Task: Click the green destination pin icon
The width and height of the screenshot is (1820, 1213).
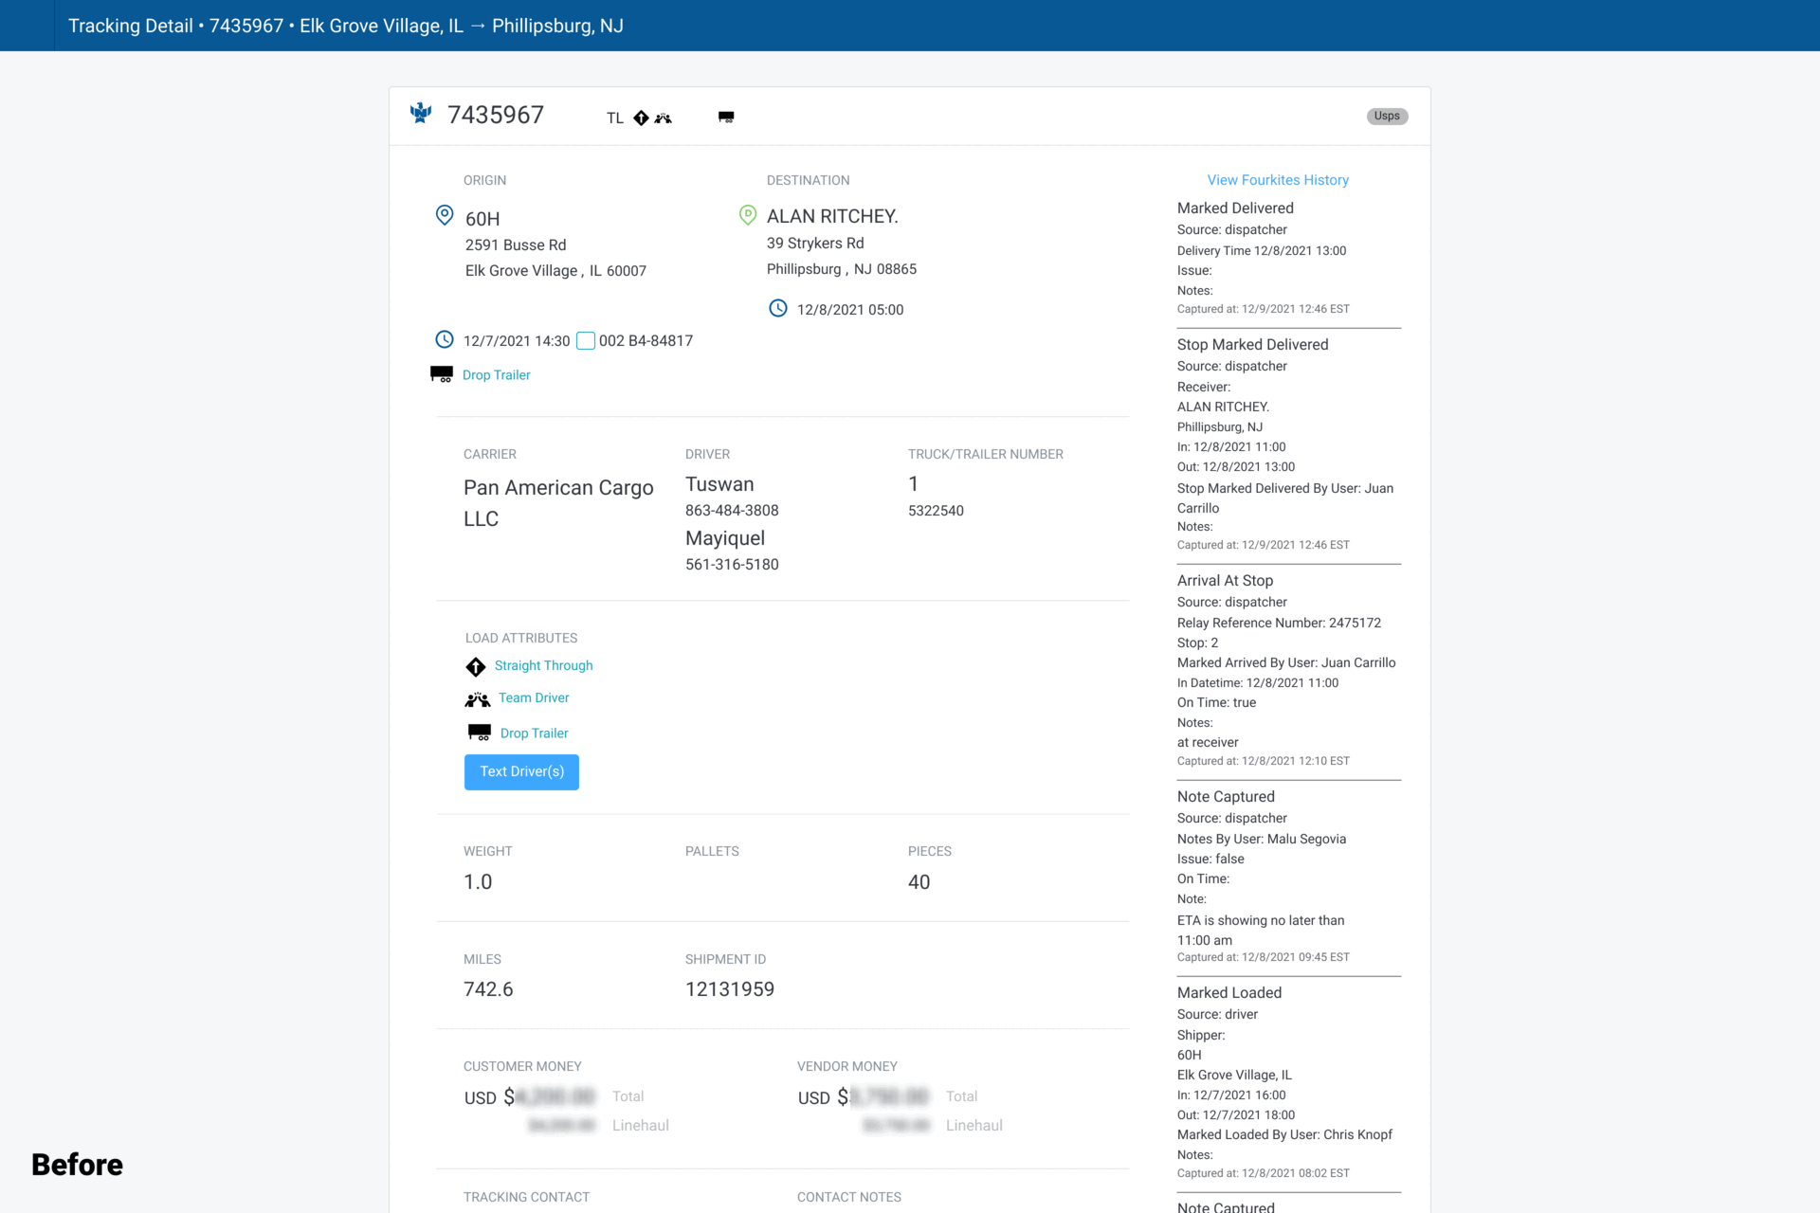Action: (x=747, y=215)
